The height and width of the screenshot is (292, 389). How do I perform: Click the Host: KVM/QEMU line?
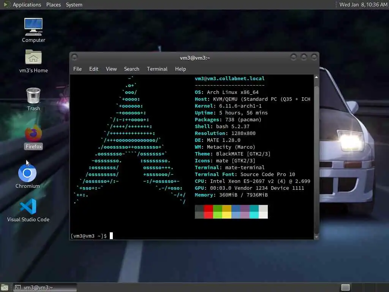[x=253, y=99]
